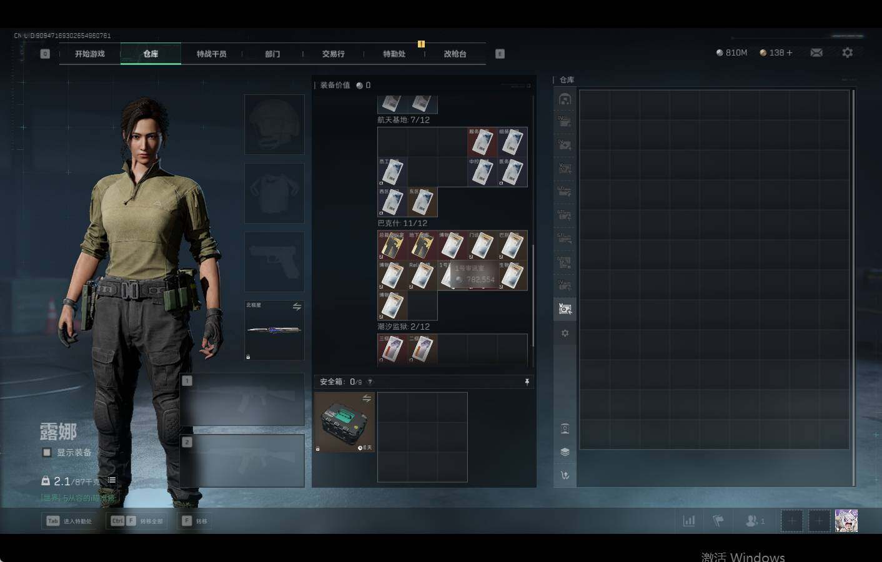Select primary weapon slot 2

click(x=242, y=461)
